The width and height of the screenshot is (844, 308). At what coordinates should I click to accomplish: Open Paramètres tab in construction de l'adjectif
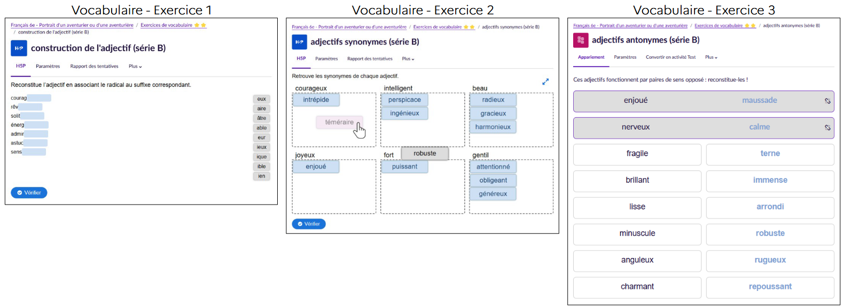tap(48, 67)
